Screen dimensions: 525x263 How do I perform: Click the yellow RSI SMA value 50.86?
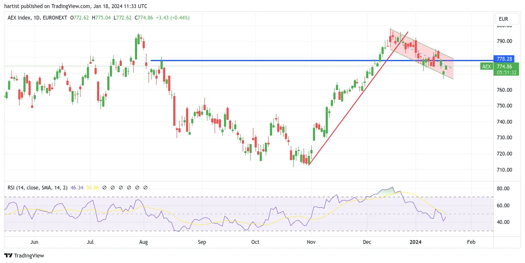pos(92,187)
